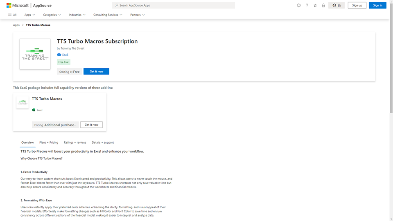Expand the Categories dropdown

click(x=52, y=15)
